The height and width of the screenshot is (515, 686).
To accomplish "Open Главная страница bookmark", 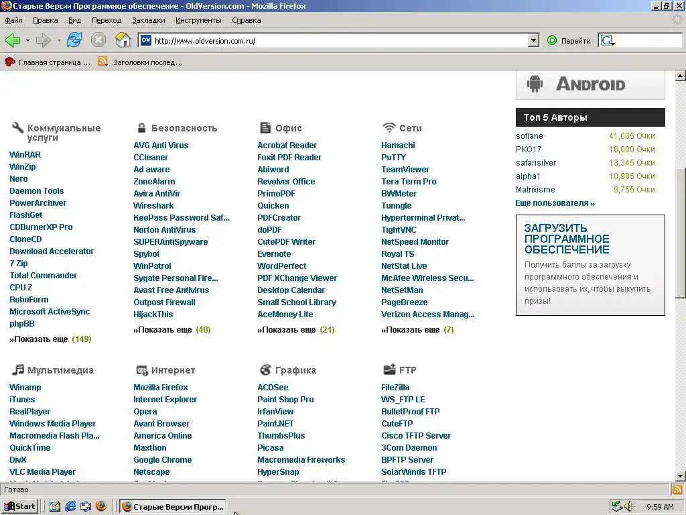I will 48,62.
